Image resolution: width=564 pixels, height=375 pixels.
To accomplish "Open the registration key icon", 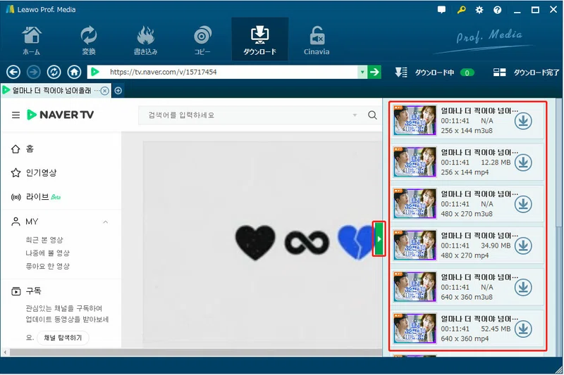I will pos(461,10).
